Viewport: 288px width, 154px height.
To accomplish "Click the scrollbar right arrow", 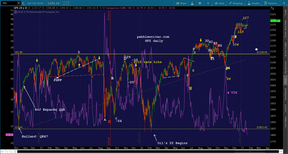I will pos(277,151).
